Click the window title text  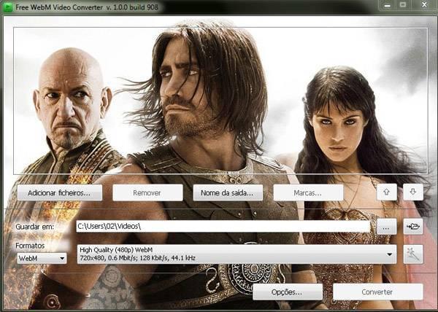(87, 7)
